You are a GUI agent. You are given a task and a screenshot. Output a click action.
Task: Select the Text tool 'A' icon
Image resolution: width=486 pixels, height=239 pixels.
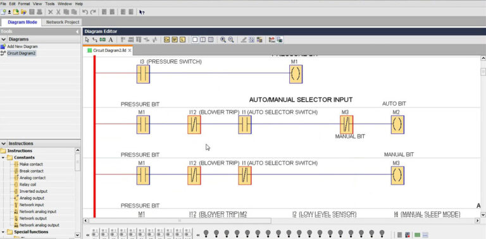click(x=111, y=40)
